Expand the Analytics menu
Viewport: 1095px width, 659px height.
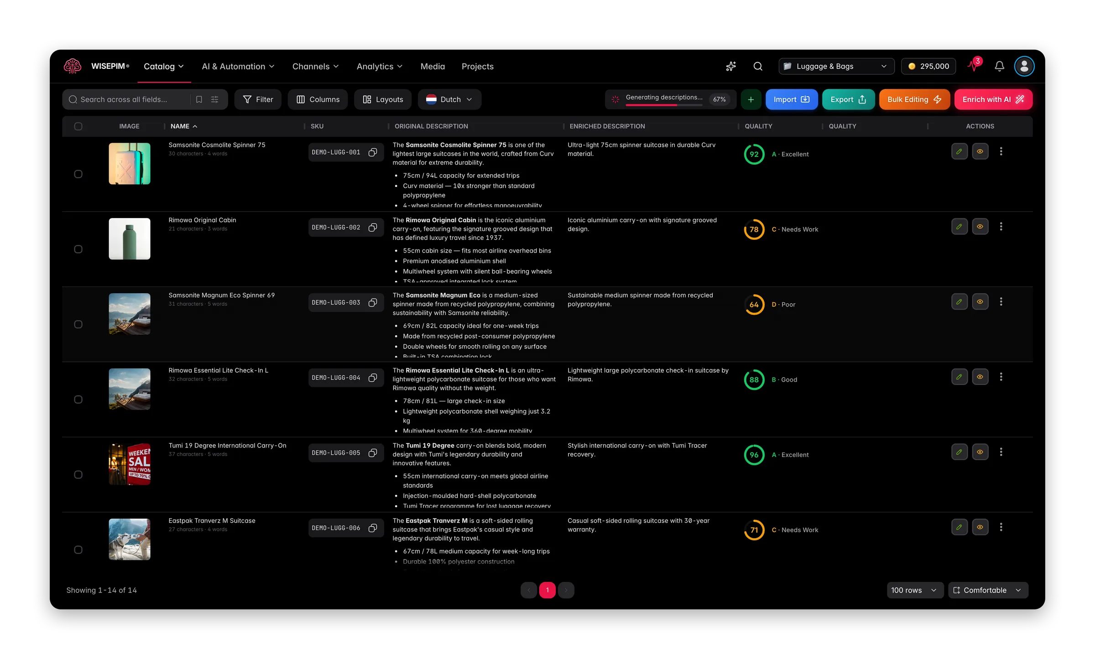click(x=380, y=67)
